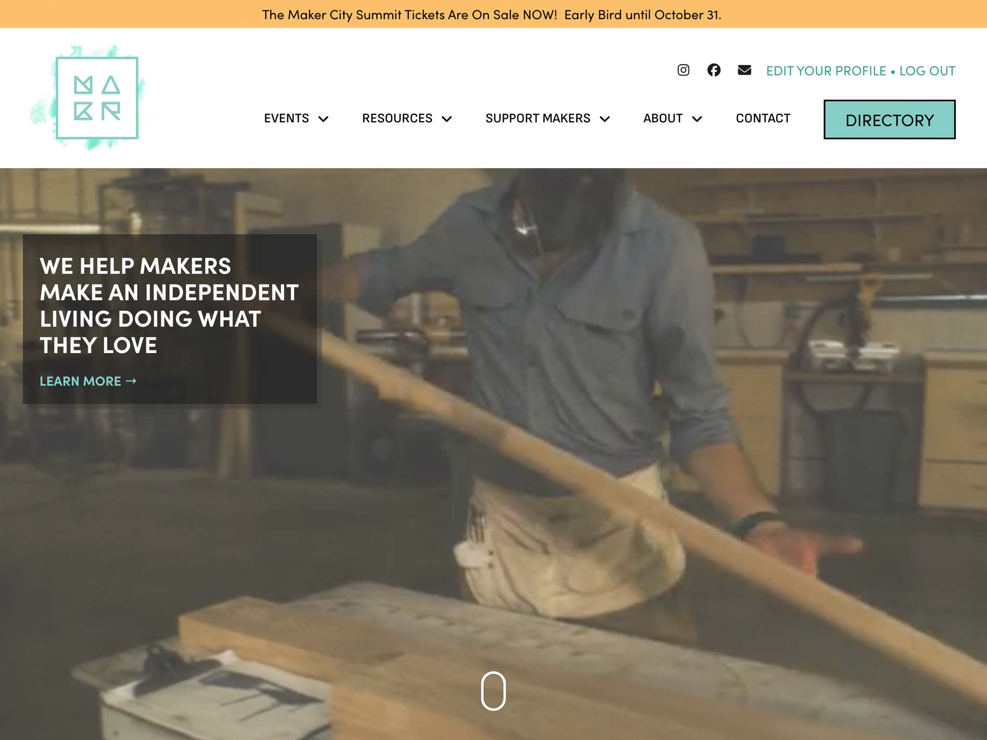
Task: Open the About navigation label
Action: click(663, 119)
